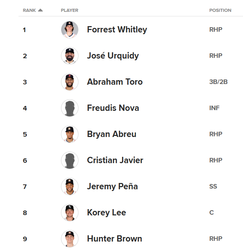Click Hunter Brown's player avatar
This screenshot has width=243, height=252.
[x=70, y=239]
